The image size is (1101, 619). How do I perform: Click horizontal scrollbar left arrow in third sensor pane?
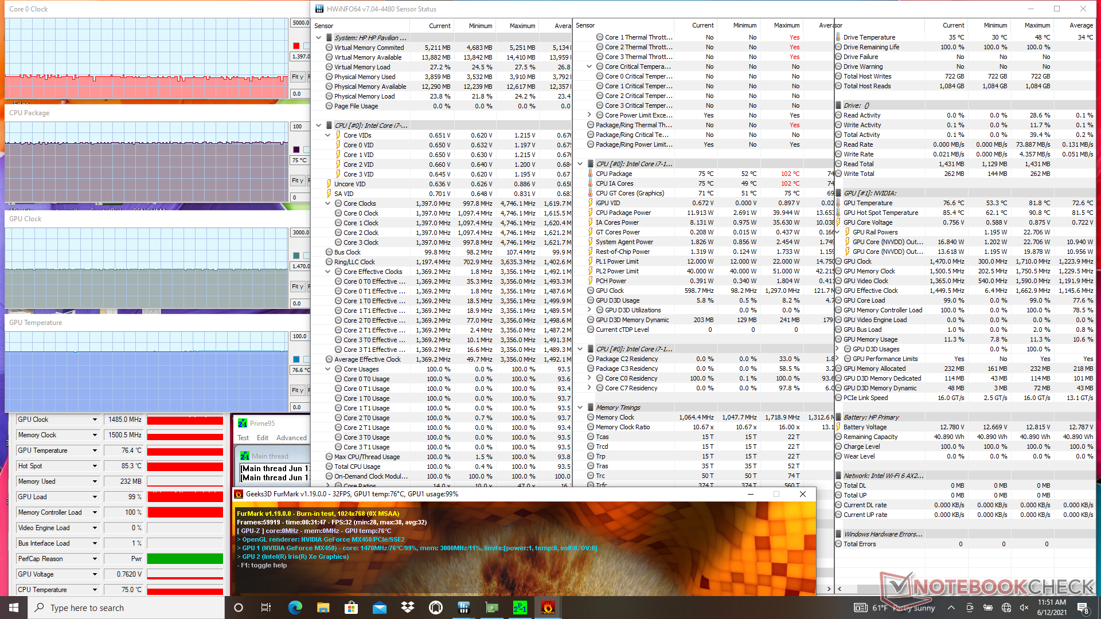coord(840,589)
